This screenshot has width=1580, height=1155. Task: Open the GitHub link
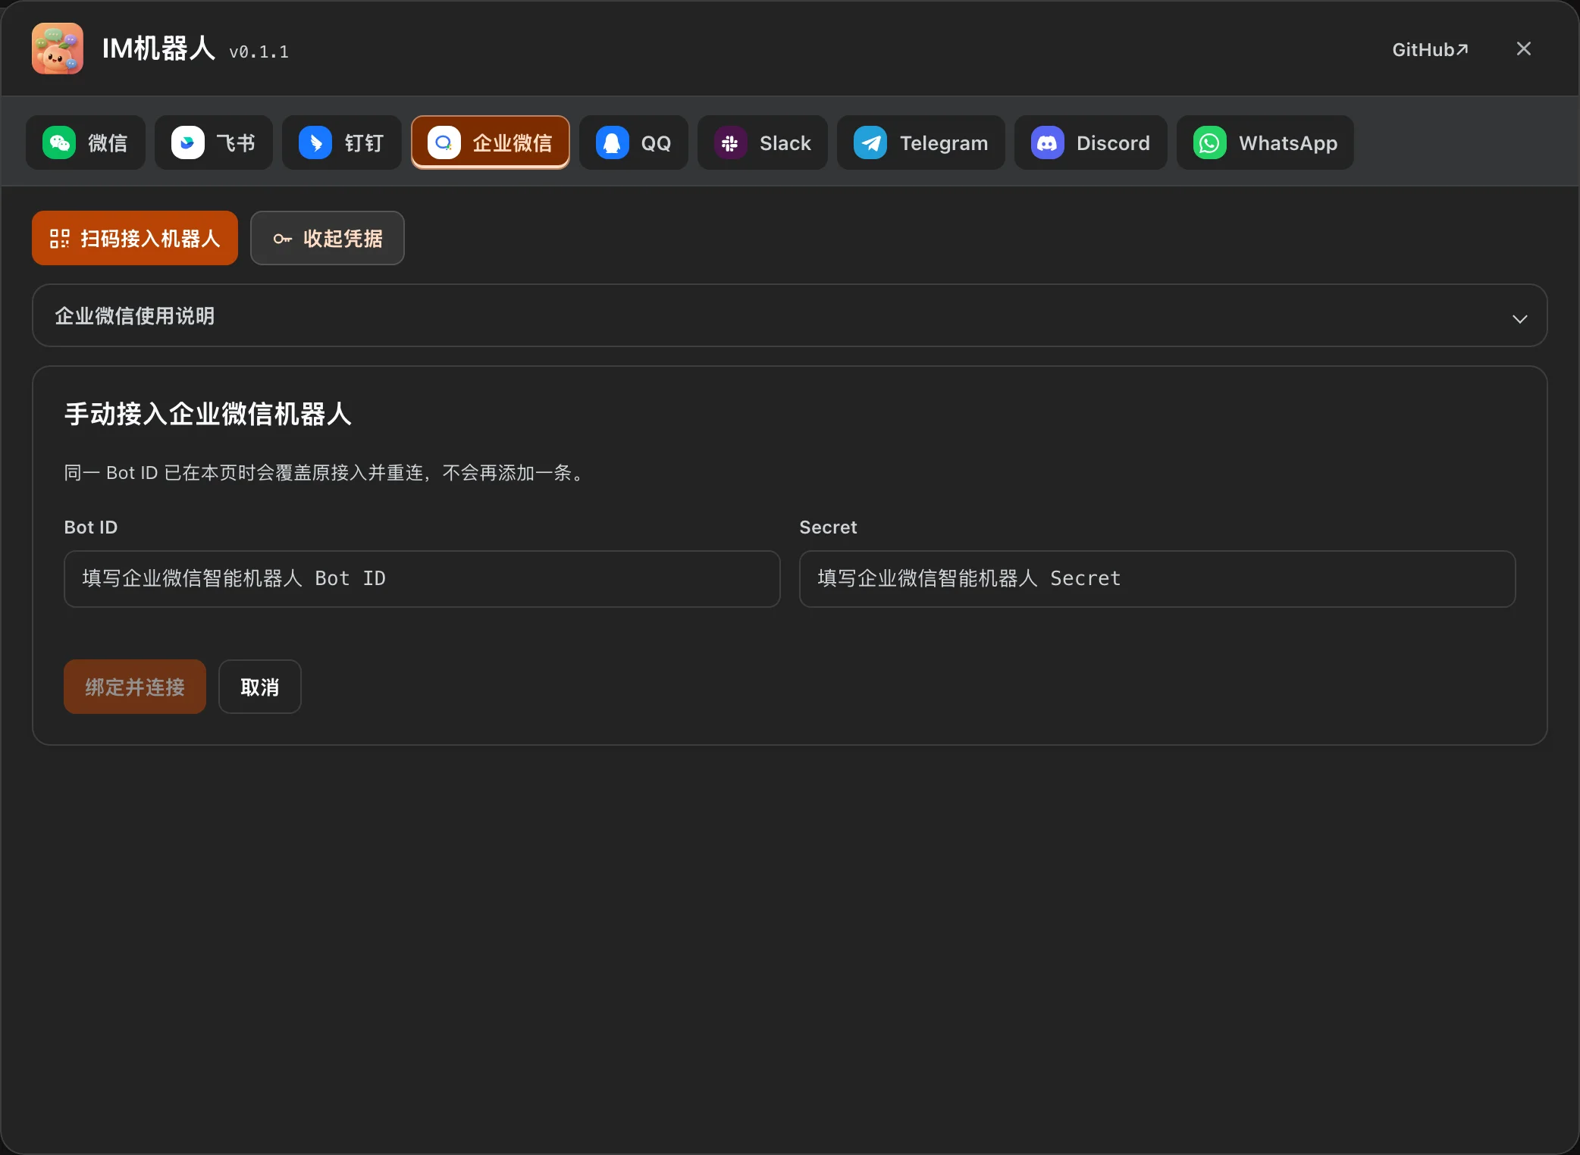click(1430, 49)
